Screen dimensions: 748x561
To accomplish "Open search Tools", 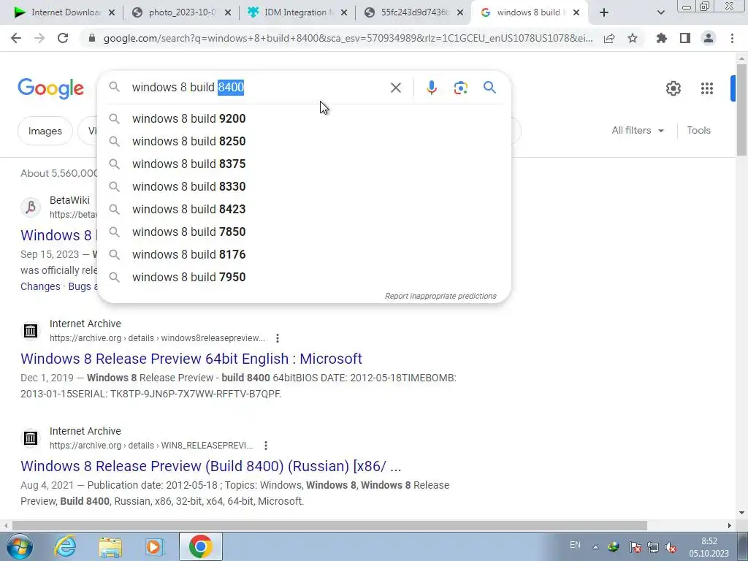I will 698,130.
